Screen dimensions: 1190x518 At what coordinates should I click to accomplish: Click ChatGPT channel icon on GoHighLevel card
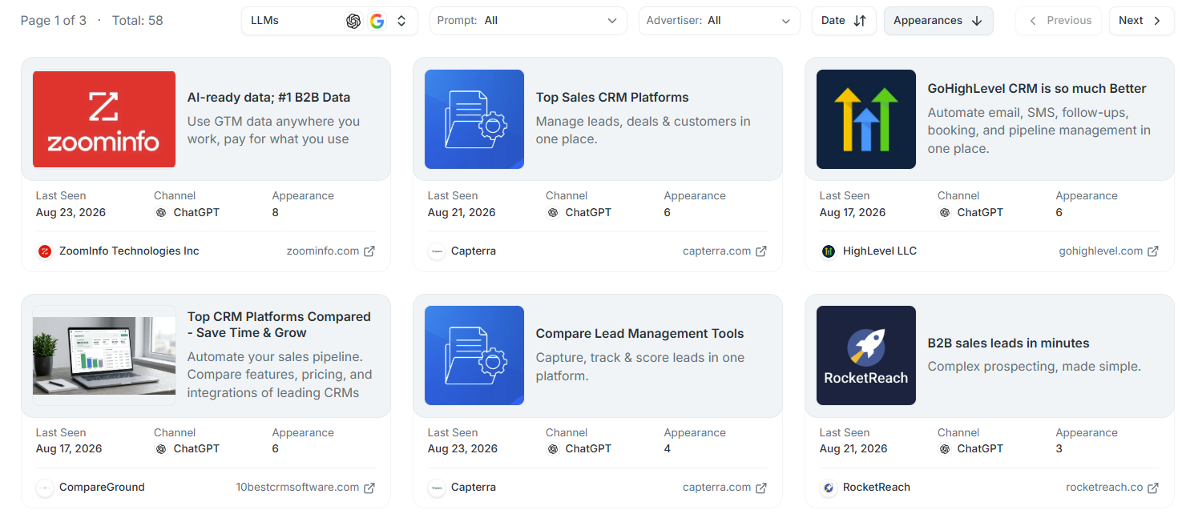click(945, 213)
